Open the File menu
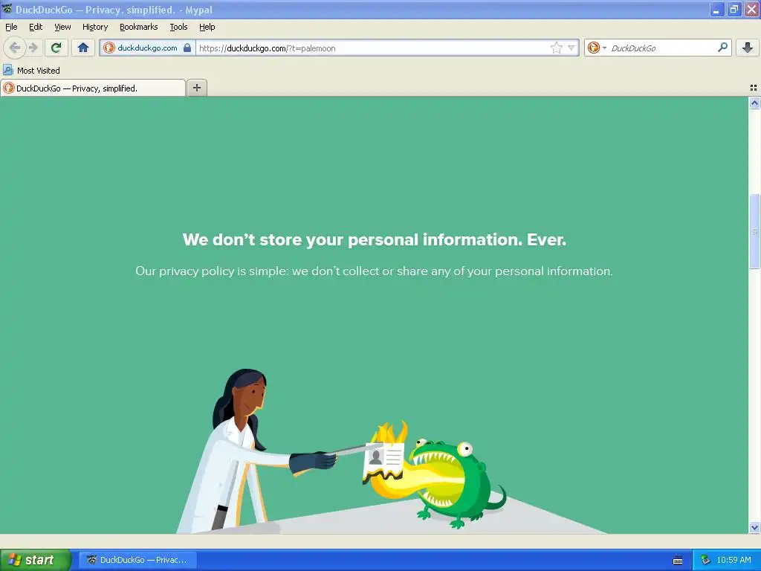This screenshot has height=571, width=761. coord(11,28)
